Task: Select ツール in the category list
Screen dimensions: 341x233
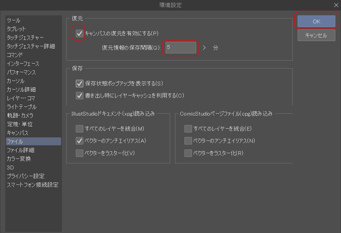Action: 14,20
